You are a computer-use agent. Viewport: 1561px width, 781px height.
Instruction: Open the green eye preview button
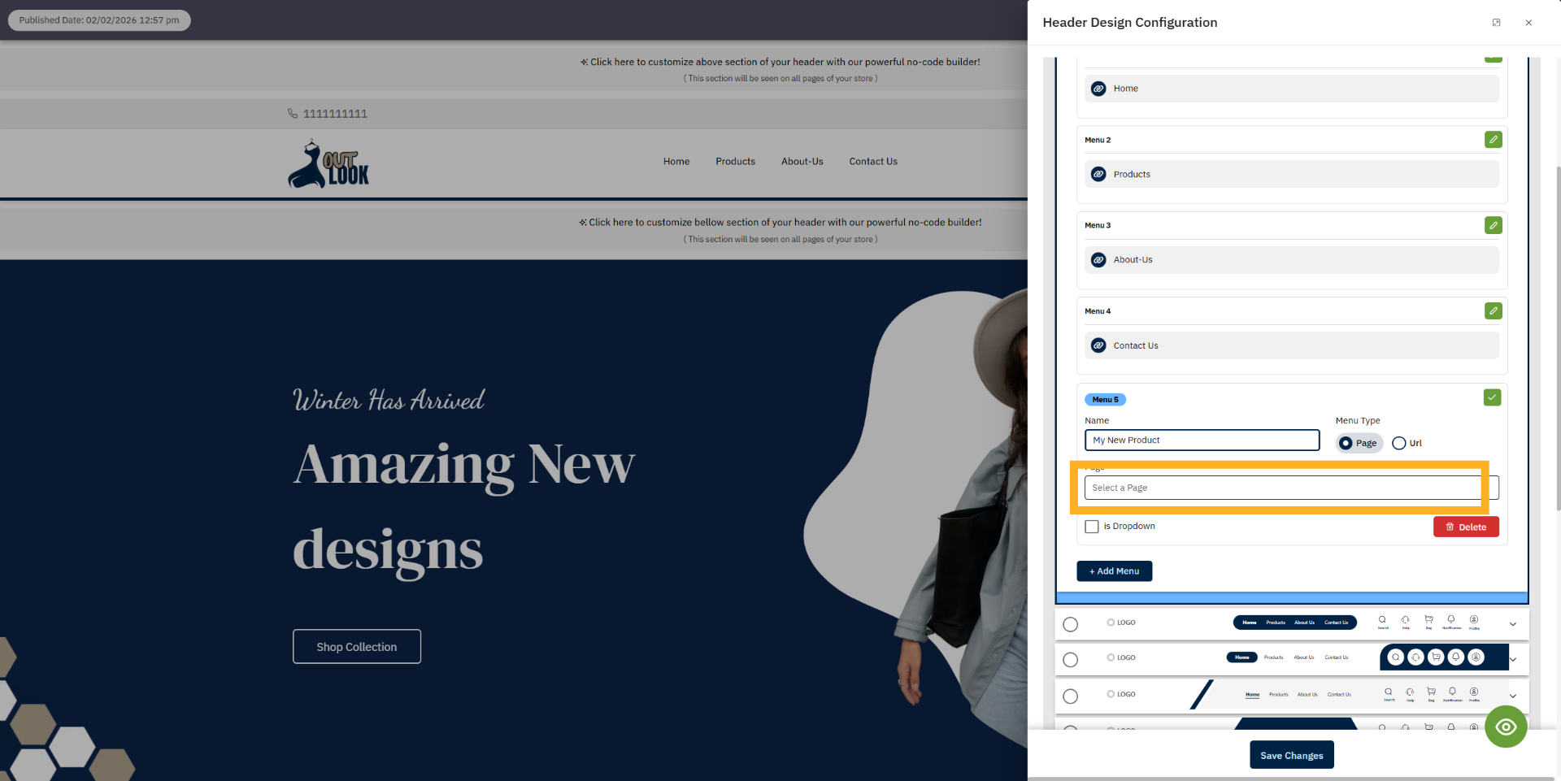pos(1506,727)
